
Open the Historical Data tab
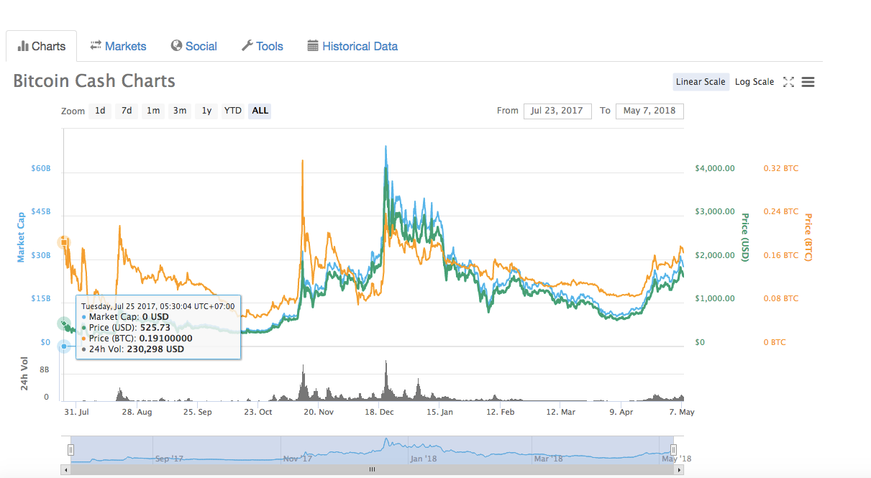(352, 46)
